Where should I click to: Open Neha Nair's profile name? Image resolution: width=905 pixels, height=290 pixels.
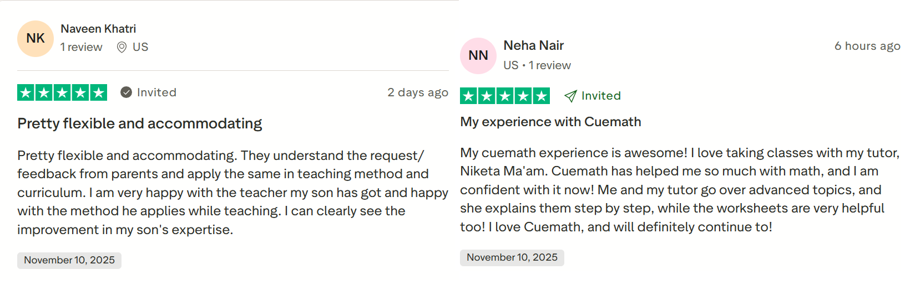(533, 45)
